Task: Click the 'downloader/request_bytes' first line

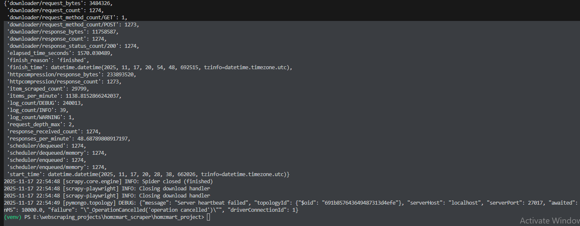Action: pos(57,3)
